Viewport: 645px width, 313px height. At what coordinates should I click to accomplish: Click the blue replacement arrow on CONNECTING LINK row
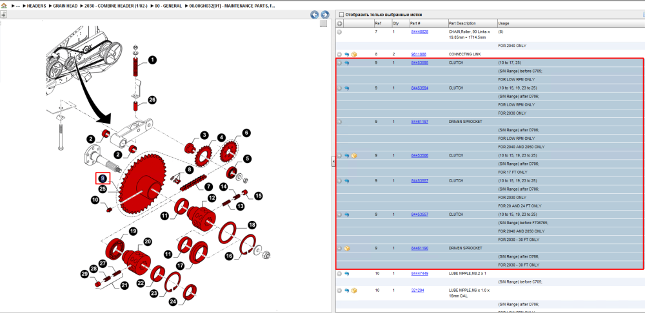coord(347,54)
